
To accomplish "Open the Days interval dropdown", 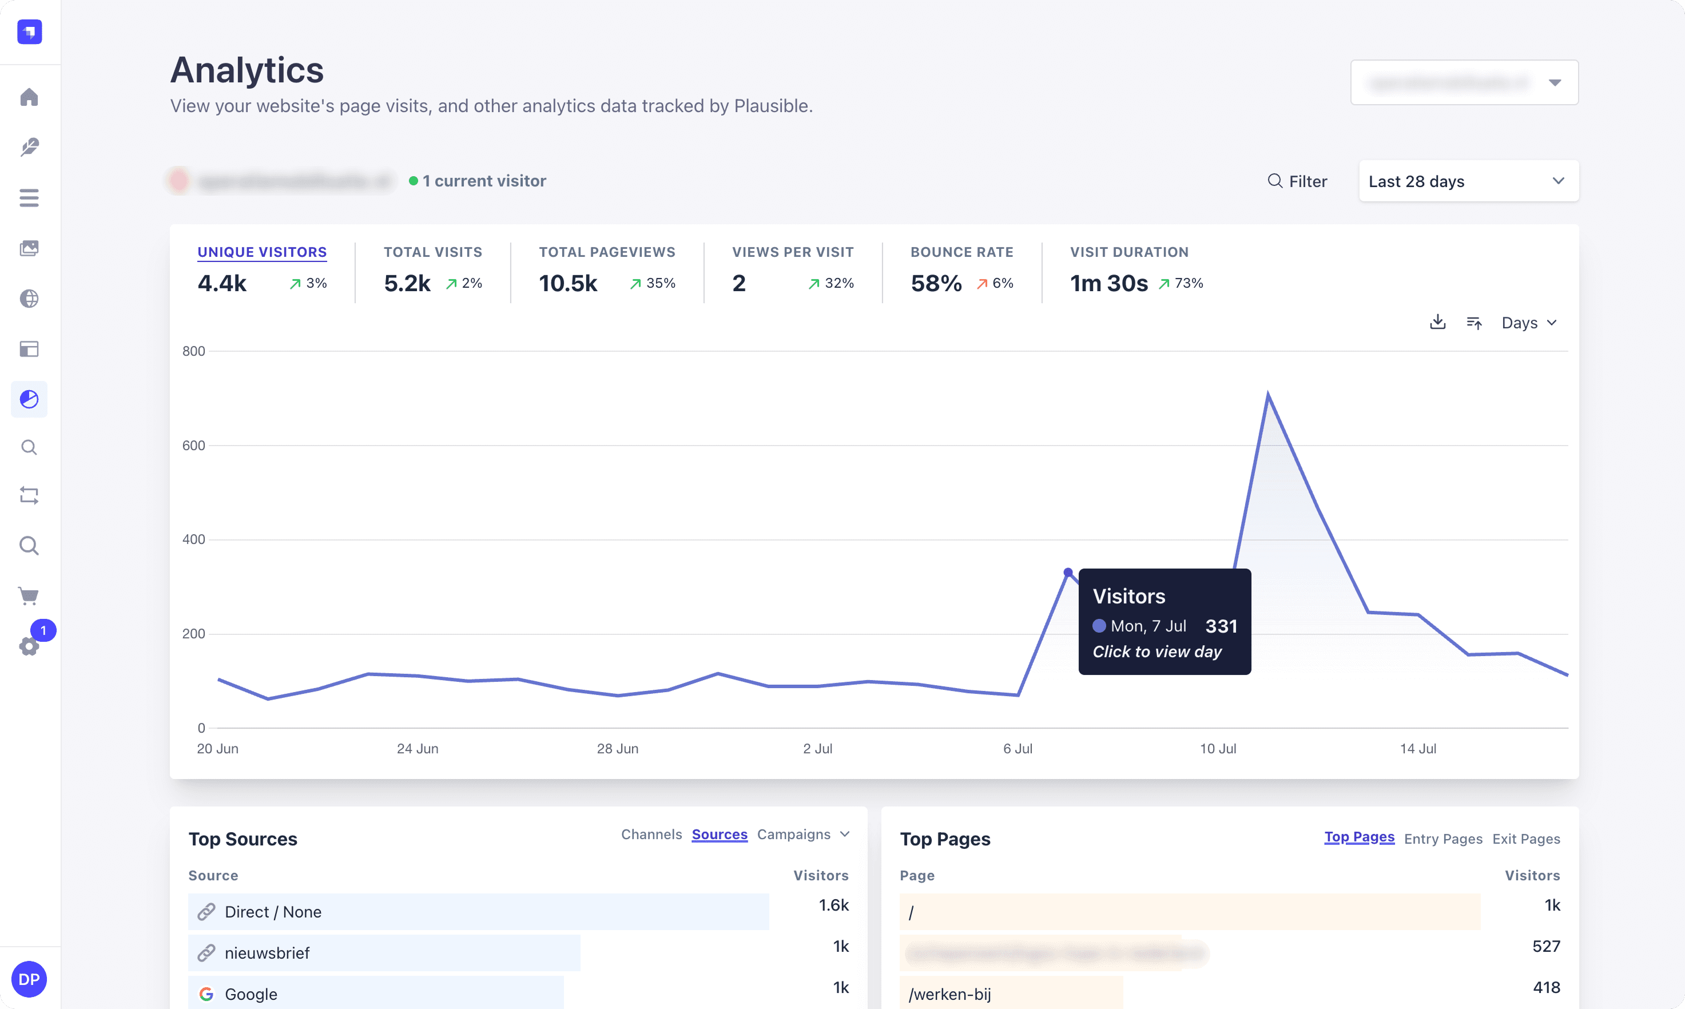I will [x=1529, y=322].
